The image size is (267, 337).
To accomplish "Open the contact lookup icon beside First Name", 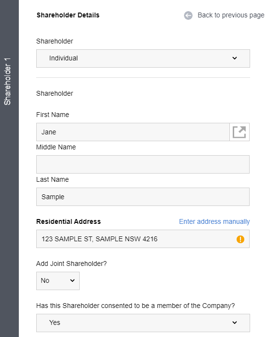I will (x=239, y=132).
